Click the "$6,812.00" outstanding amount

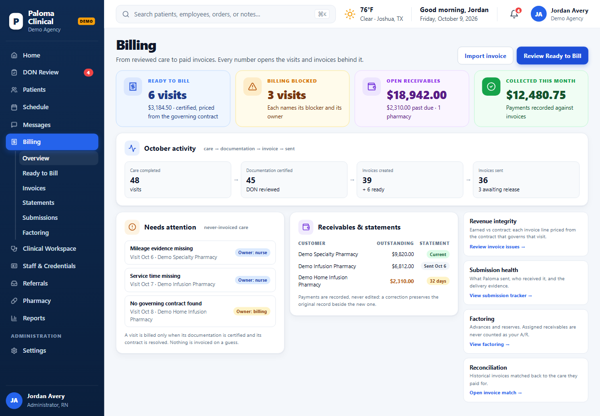pos(403,266)
